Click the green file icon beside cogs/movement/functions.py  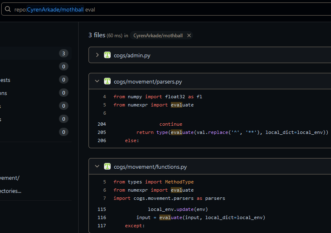click(x=107, y=166)
